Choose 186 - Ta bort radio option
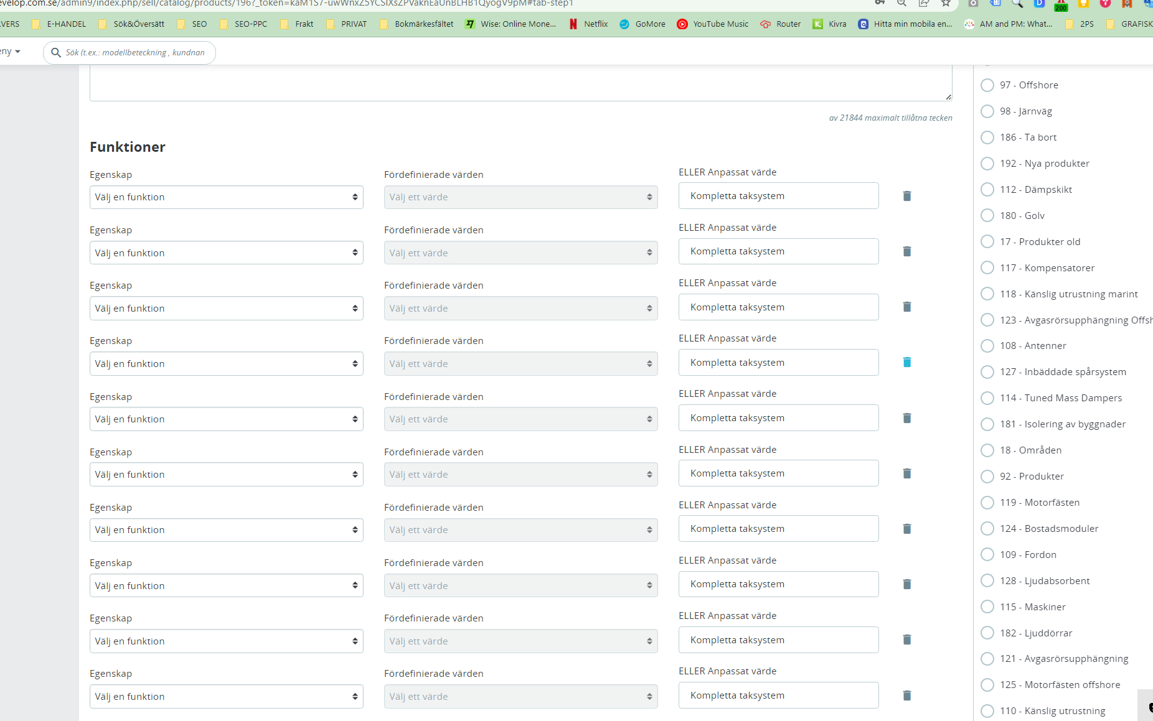Screen dimensions: 1153x721 coord(987,137)
